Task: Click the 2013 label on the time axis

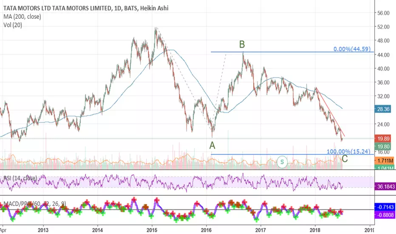Action: click(43, 230)
